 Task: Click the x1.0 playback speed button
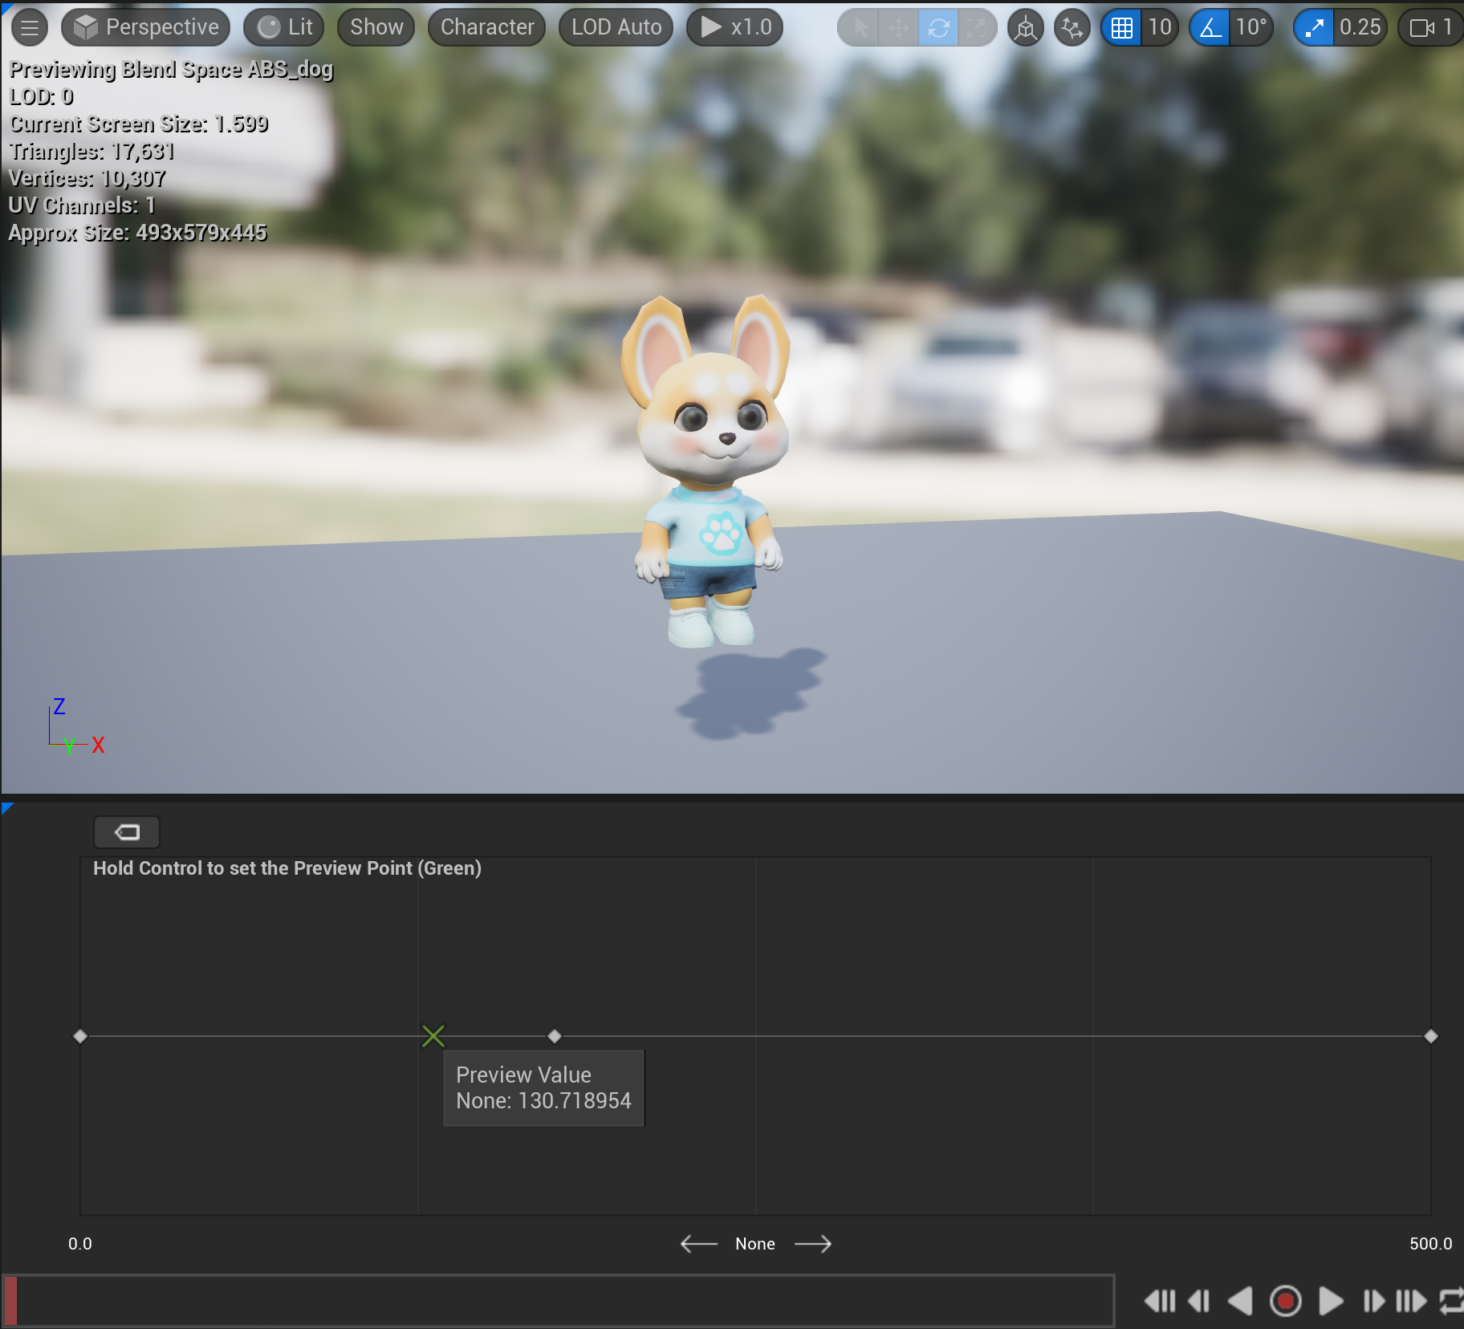point(734,27)
